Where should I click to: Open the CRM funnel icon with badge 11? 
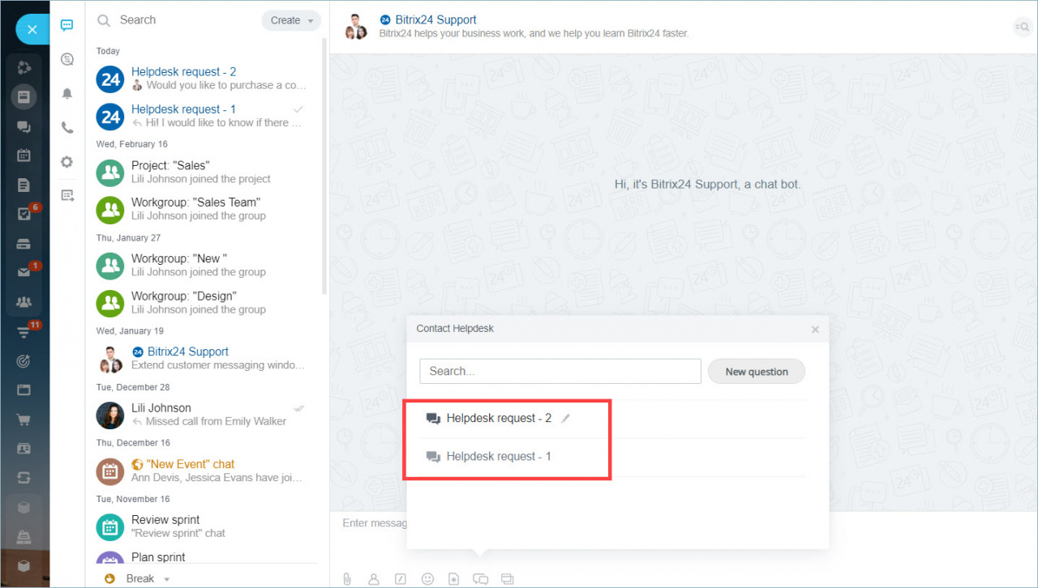coord(24,331)
